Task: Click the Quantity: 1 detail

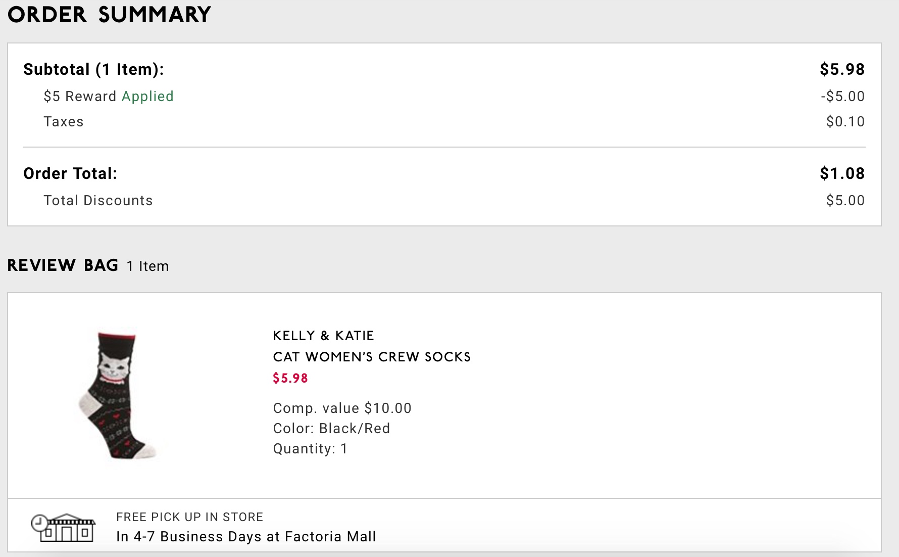Action: pos(310,448)
